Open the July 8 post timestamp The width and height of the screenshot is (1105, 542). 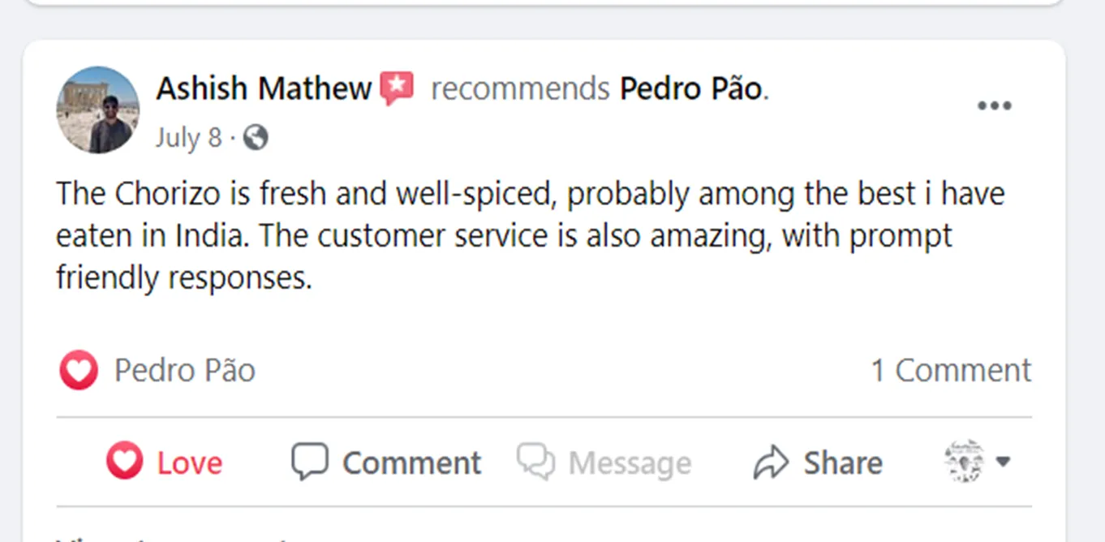tap(188, 137)
